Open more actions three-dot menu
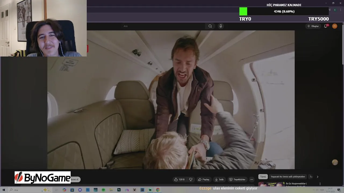344x193 pixels. [x=252, y=179]
